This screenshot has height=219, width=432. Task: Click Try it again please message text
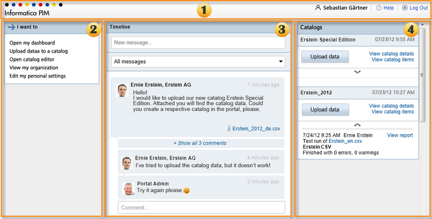tap(160, 191)
